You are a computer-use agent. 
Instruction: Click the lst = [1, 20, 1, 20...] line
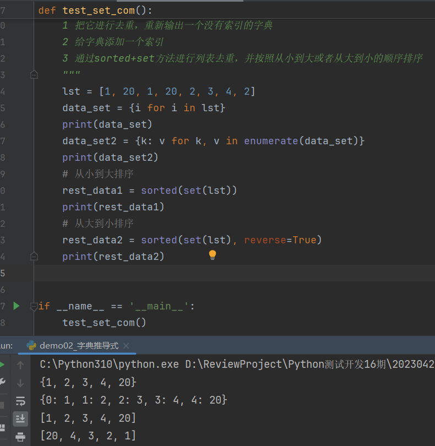[159, 91]
